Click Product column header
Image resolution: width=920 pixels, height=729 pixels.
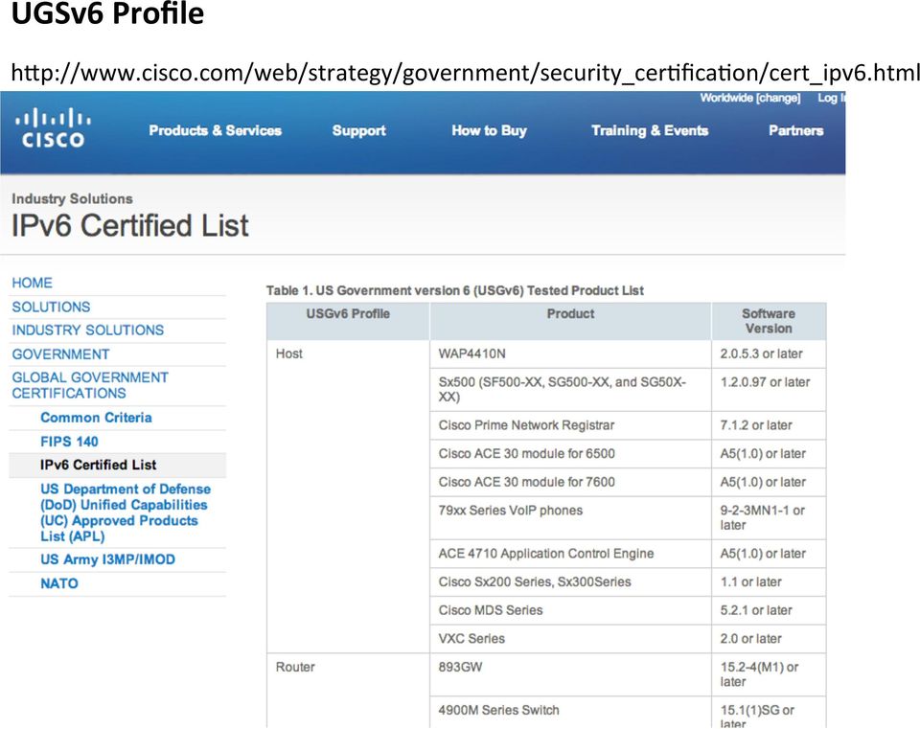570,322
